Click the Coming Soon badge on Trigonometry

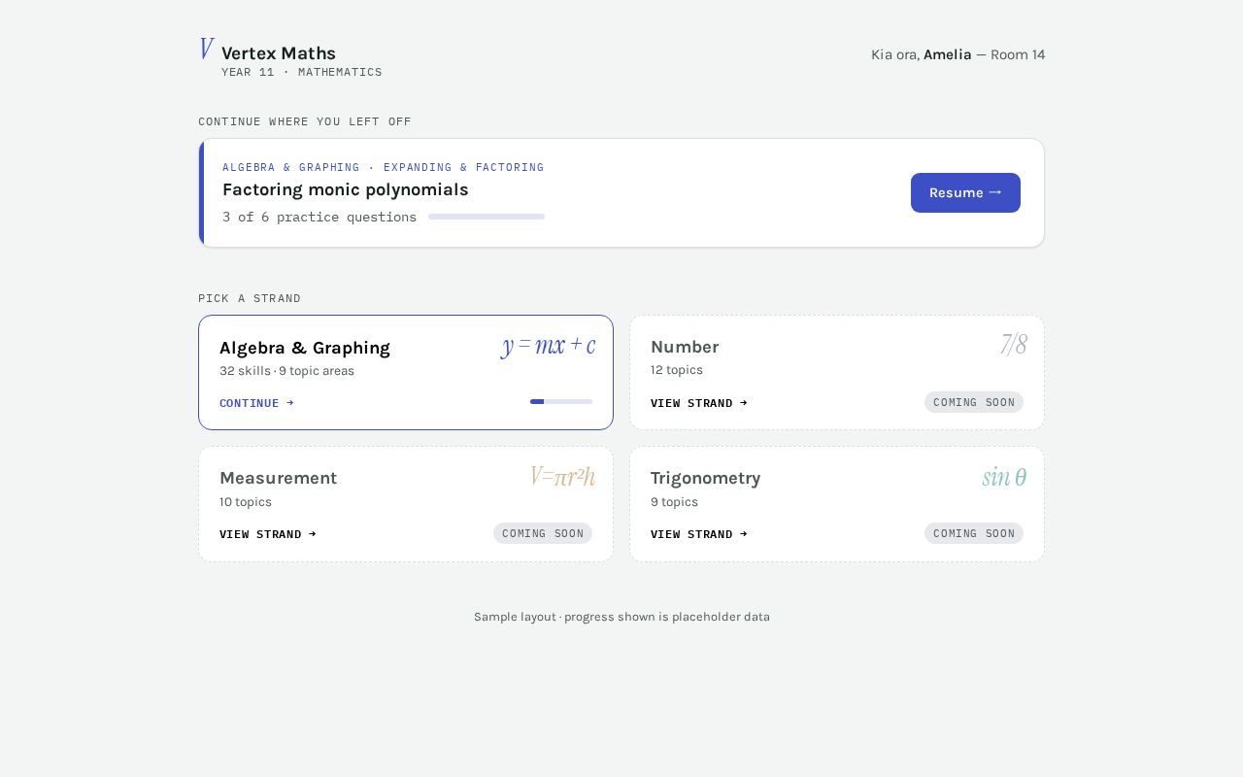coord(974,533)
